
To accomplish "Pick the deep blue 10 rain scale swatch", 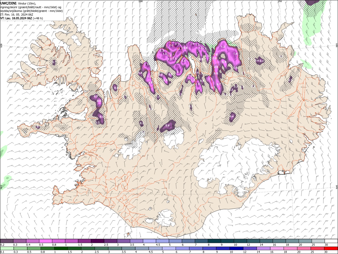I will 236,248.
